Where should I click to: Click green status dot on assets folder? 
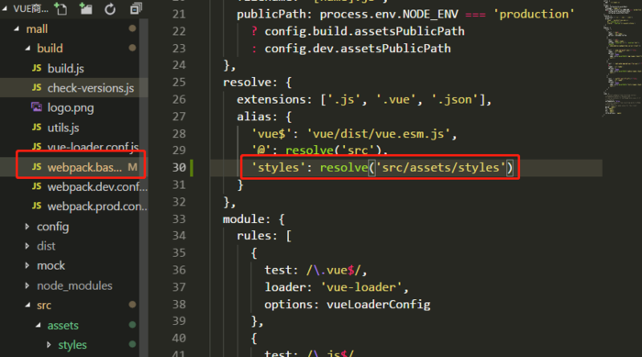pos(132,325)
